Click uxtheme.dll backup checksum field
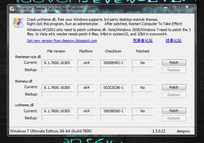204x143 pixels. click(114, 118)
